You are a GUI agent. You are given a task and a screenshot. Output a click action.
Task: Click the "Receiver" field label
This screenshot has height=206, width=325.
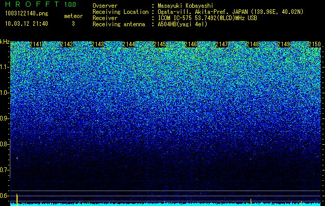[x=105, y=18]
